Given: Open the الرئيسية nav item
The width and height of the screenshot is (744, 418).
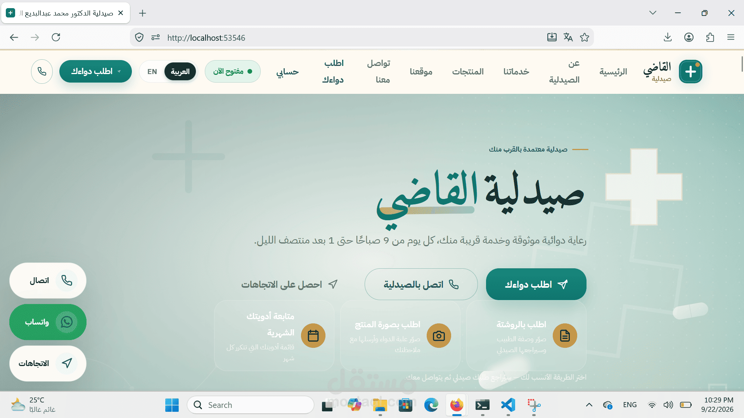Looking at the screenshot, I should click(613, 71).
